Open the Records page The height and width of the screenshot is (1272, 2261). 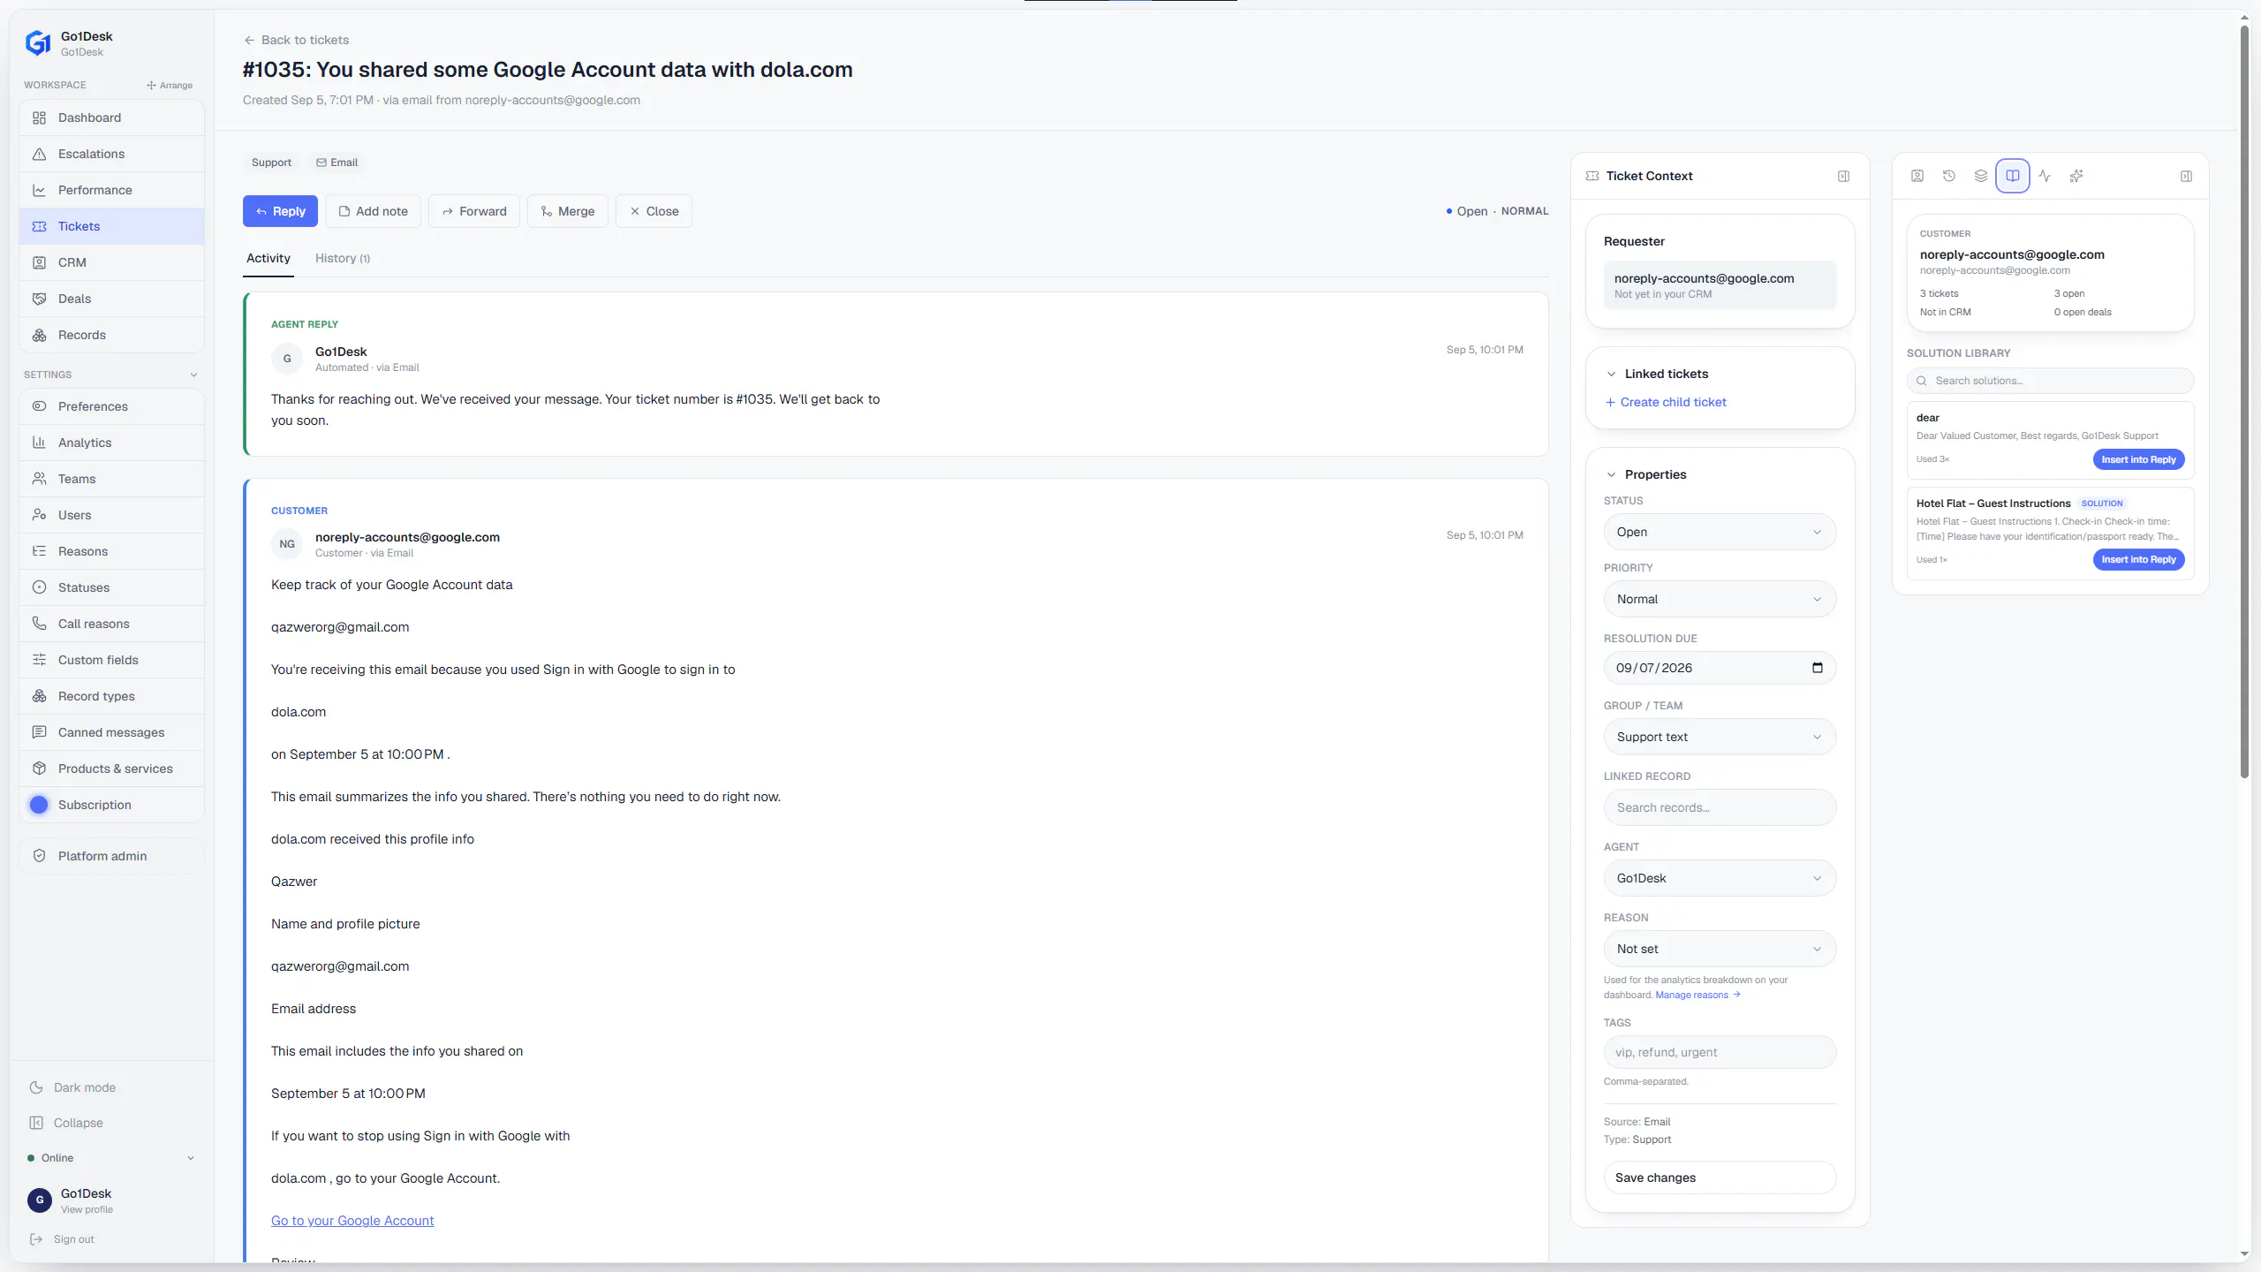click(111, 335)
